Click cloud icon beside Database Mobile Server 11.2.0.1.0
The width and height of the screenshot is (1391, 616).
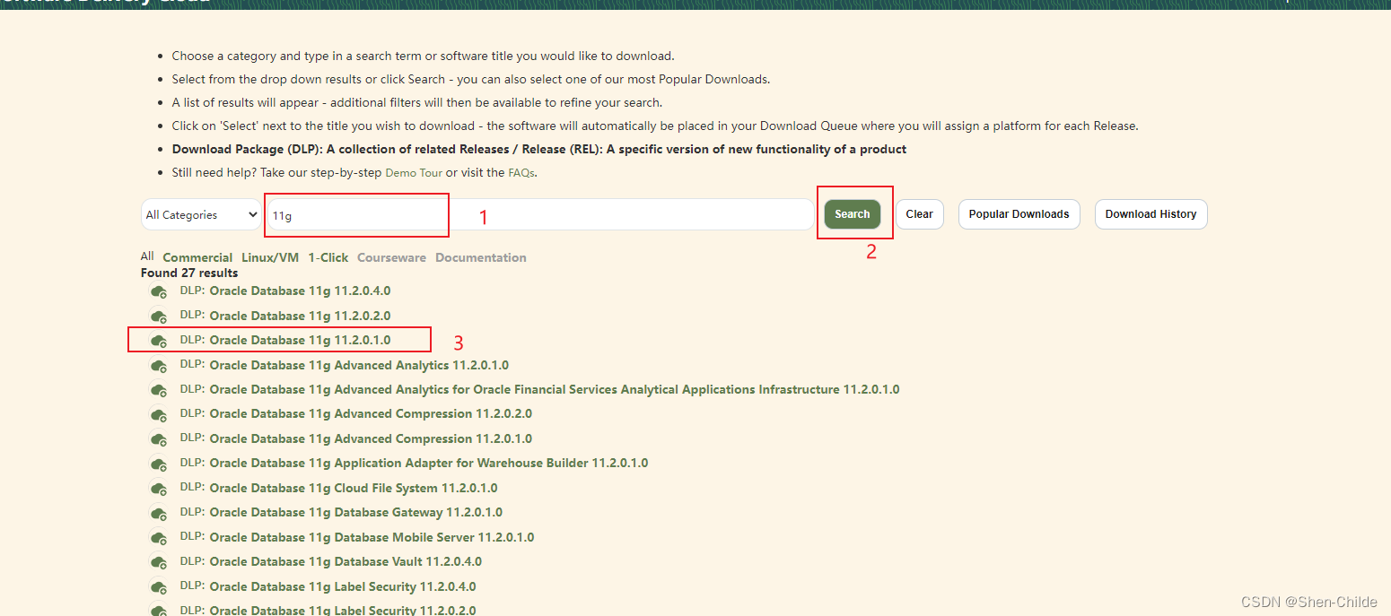click(x=159, y=538)
